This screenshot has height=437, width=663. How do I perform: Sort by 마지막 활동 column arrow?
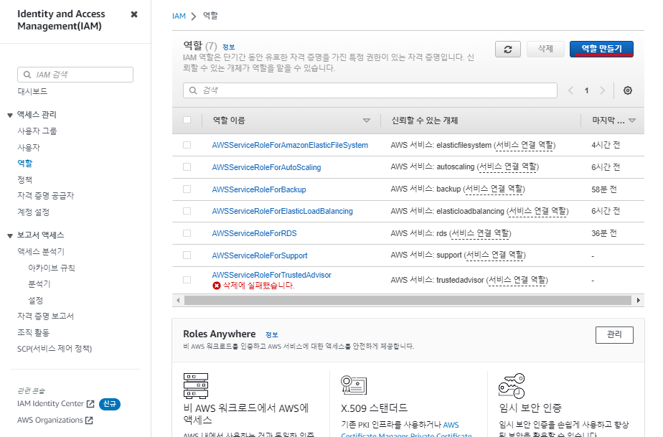pyautogui.click(x=632, y=121)
